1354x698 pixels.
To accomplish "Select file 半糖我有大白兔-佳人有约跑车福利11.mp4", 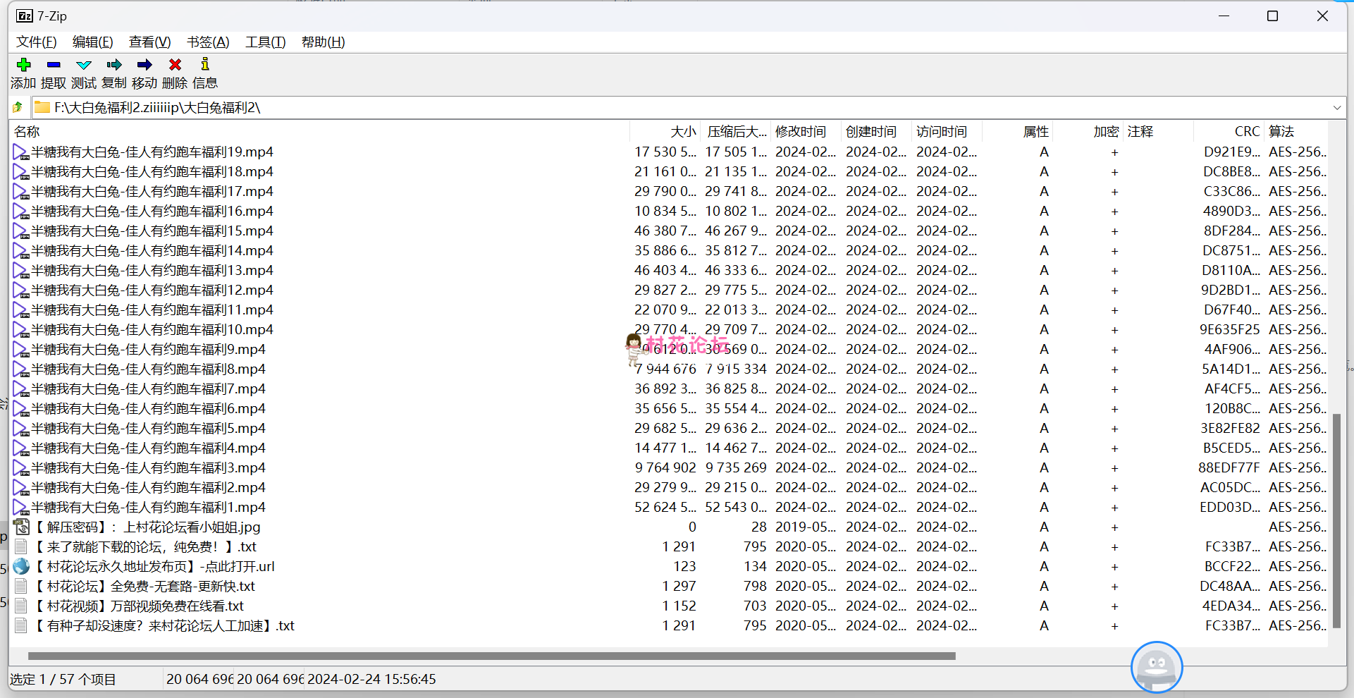I will pos(152,310).
